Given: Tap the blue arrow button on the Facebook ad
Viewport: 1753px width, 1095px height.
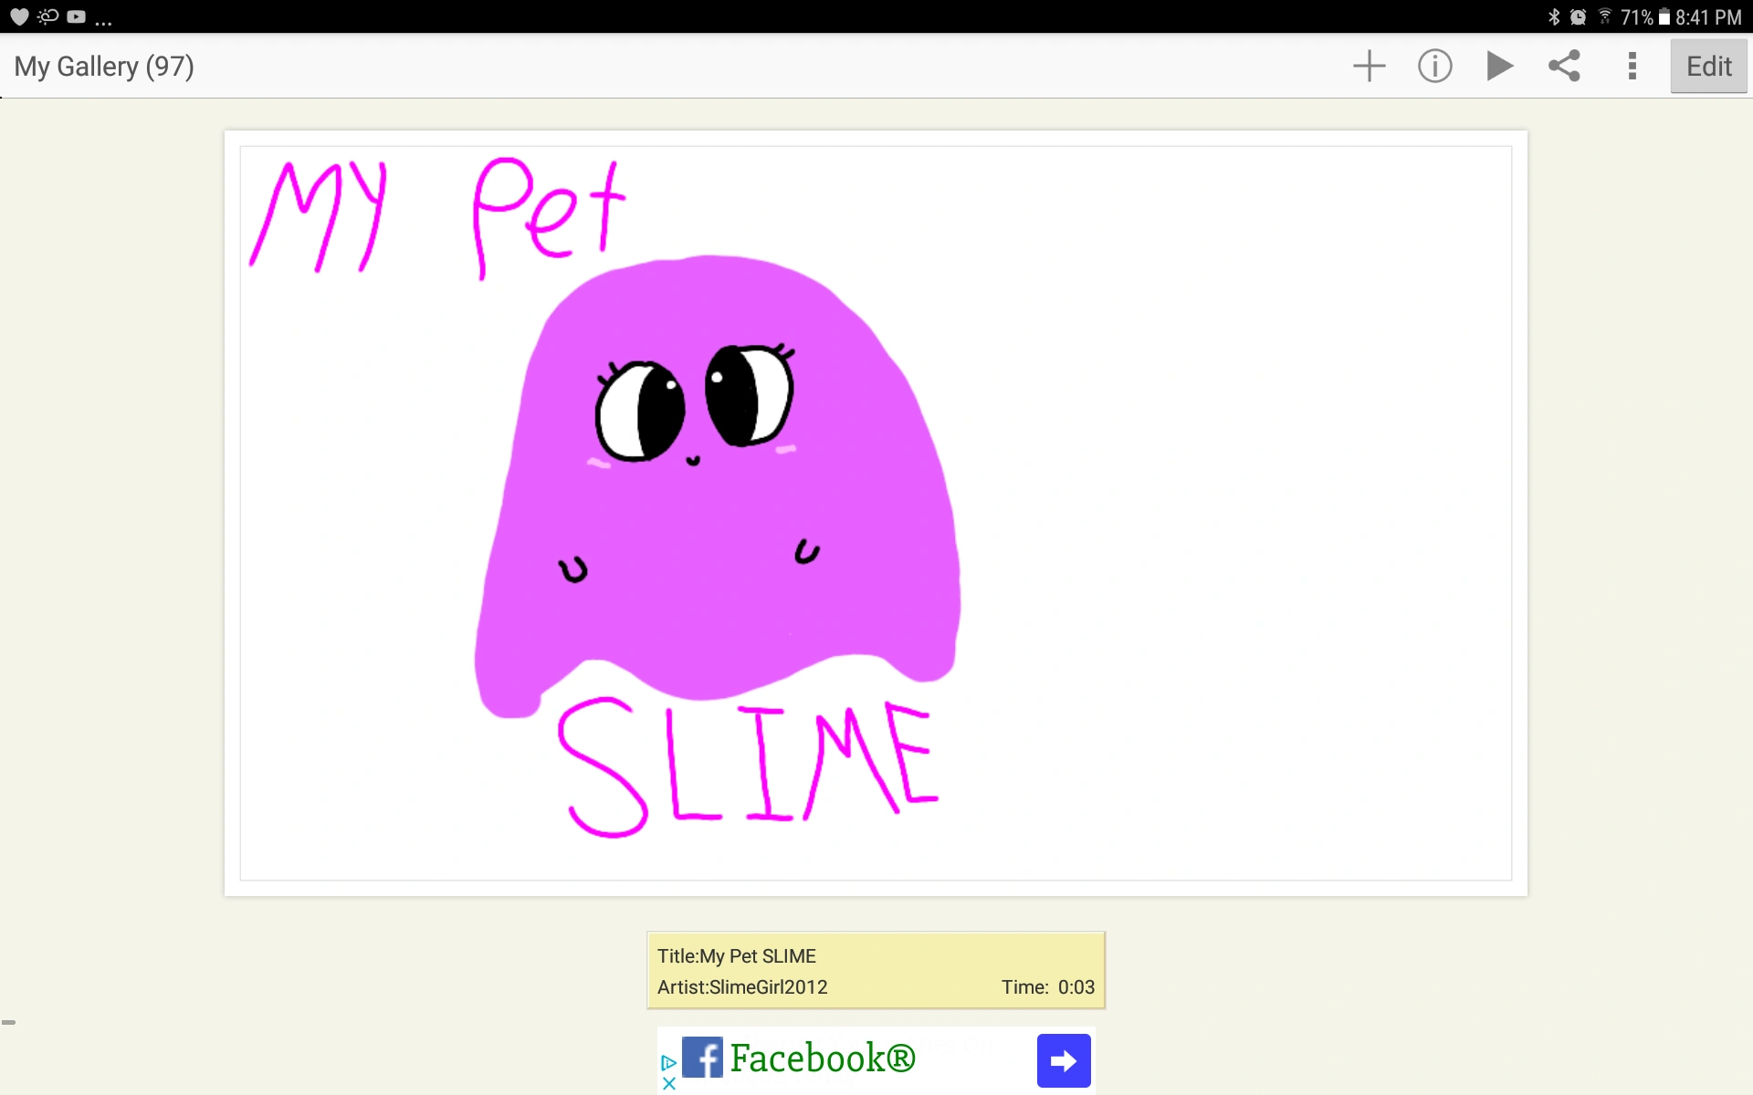Looking at the screenshot, I should tap(1062, 1060).
